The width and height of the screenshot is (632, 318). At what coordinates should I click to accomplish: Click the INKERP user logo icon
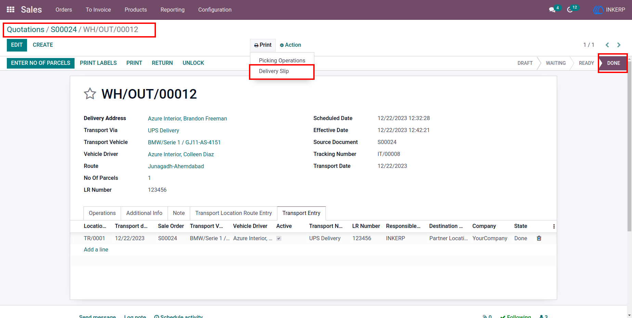point(598,10)
